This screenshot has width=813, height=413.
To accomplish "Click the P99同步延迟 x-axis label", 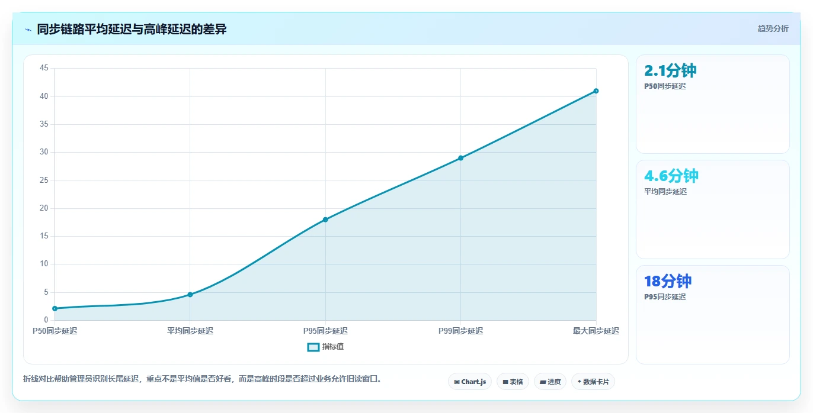I will (x=460, y=331).
